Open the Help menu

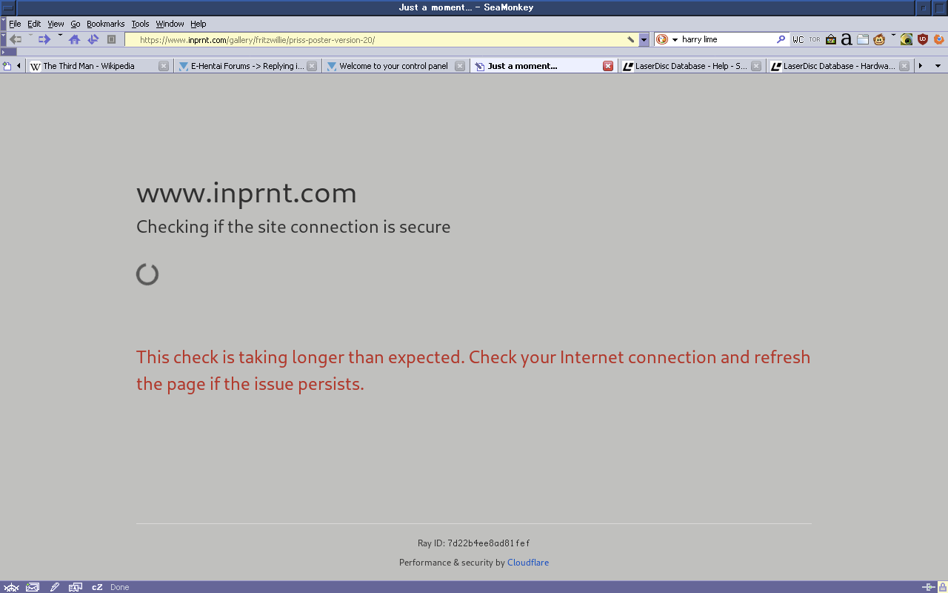(x=198, y=24)
